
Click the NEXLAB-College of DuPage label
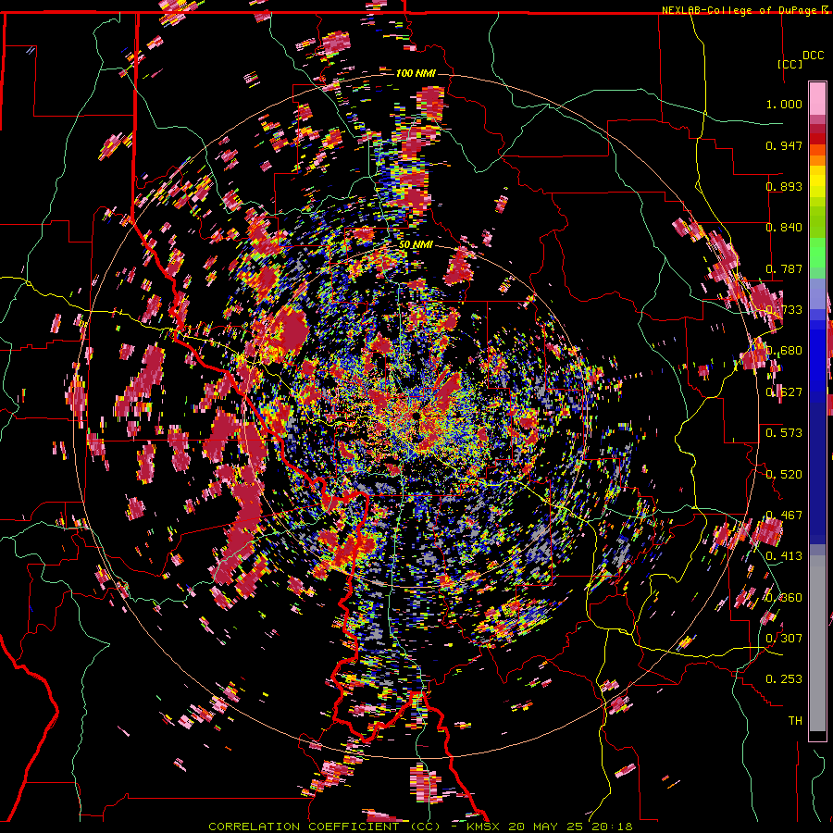tap(740, 10)
